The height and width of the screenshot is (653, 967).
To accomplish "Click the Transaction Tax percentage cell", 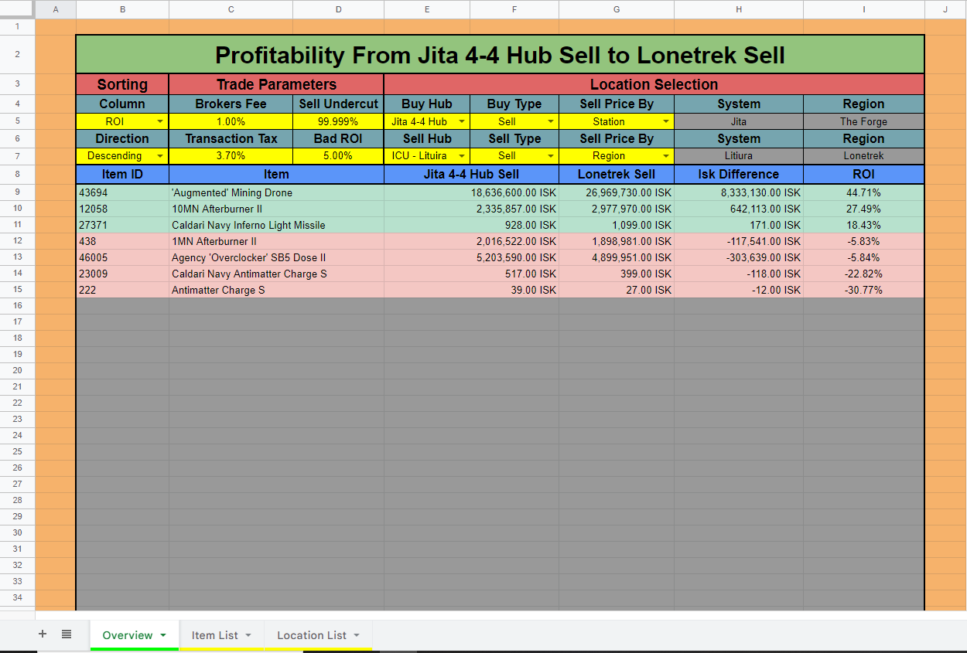I will point(231,155).
